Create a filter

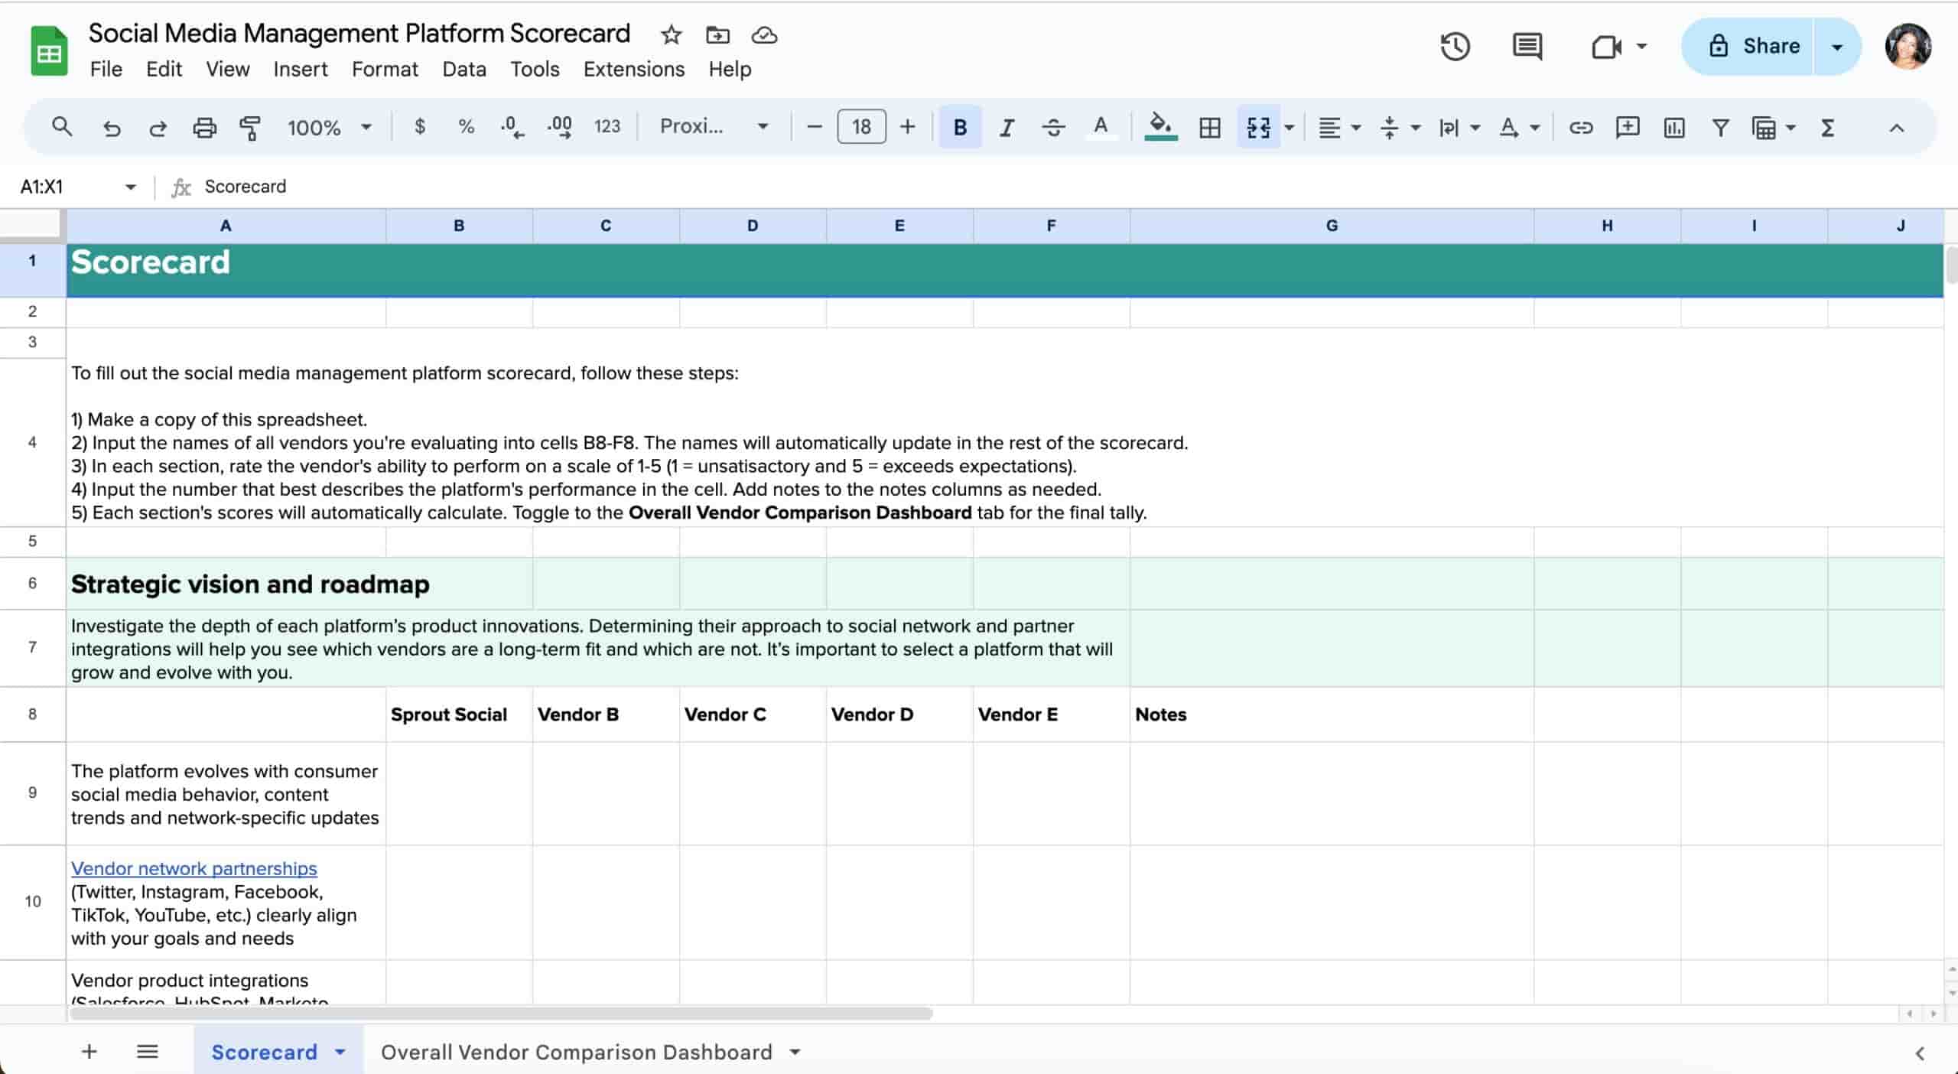pos(1719,129)
